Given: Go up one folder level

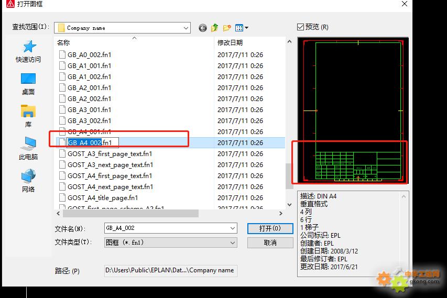Looking at the screenshot, I should click(x=215, y=28).
